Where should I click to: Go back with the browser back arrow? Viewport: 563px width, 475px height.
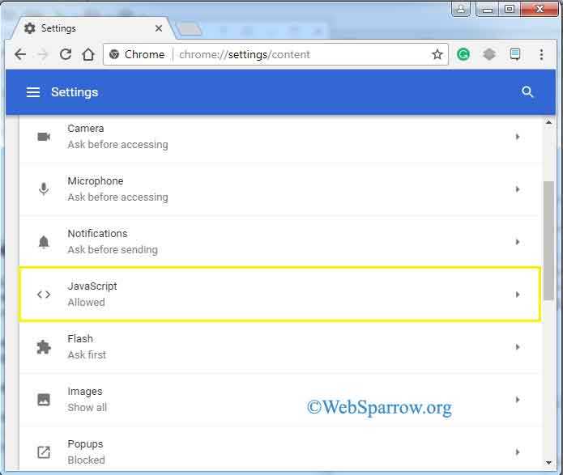[20, 54]
